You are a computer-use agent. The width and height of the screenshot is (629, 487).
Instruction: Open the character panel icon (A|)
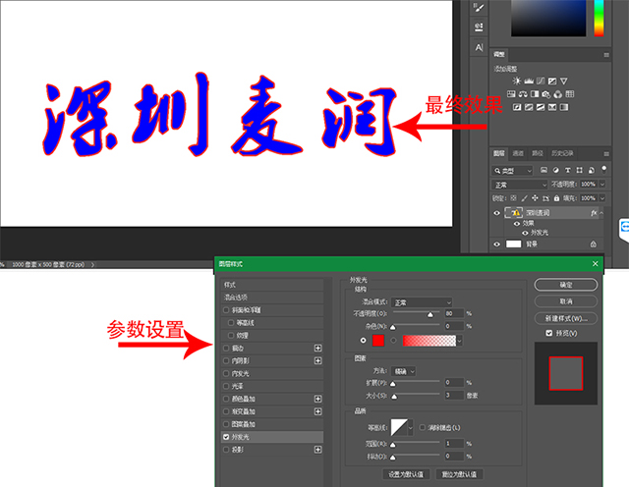pyautogui.click(x=479, y=48)
